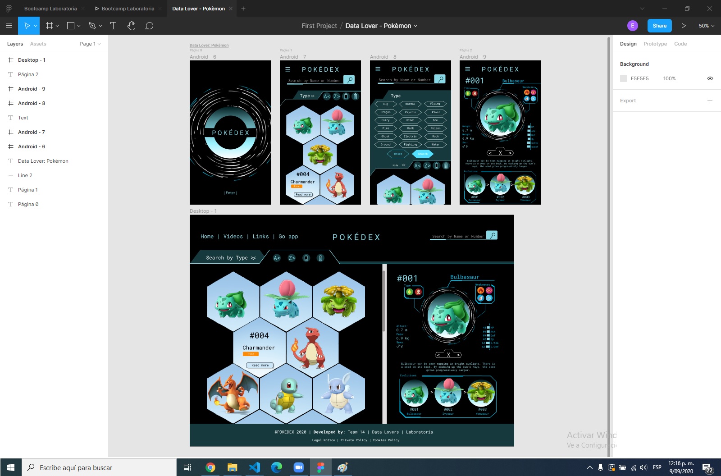Open Pen tool options dropdown arrow
The height and width of the screenshot is (476, 721).
click(100, 26)
